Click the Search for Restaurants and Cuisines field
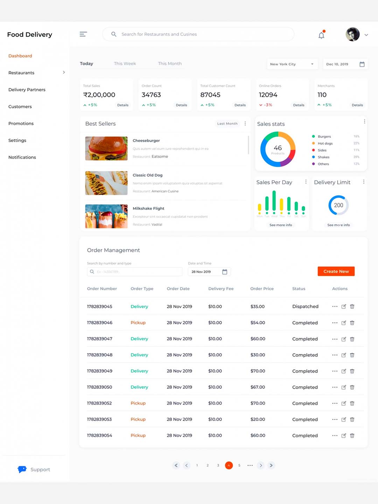The width and height of the screenshot is (378, 504). [x=203, y=34]
